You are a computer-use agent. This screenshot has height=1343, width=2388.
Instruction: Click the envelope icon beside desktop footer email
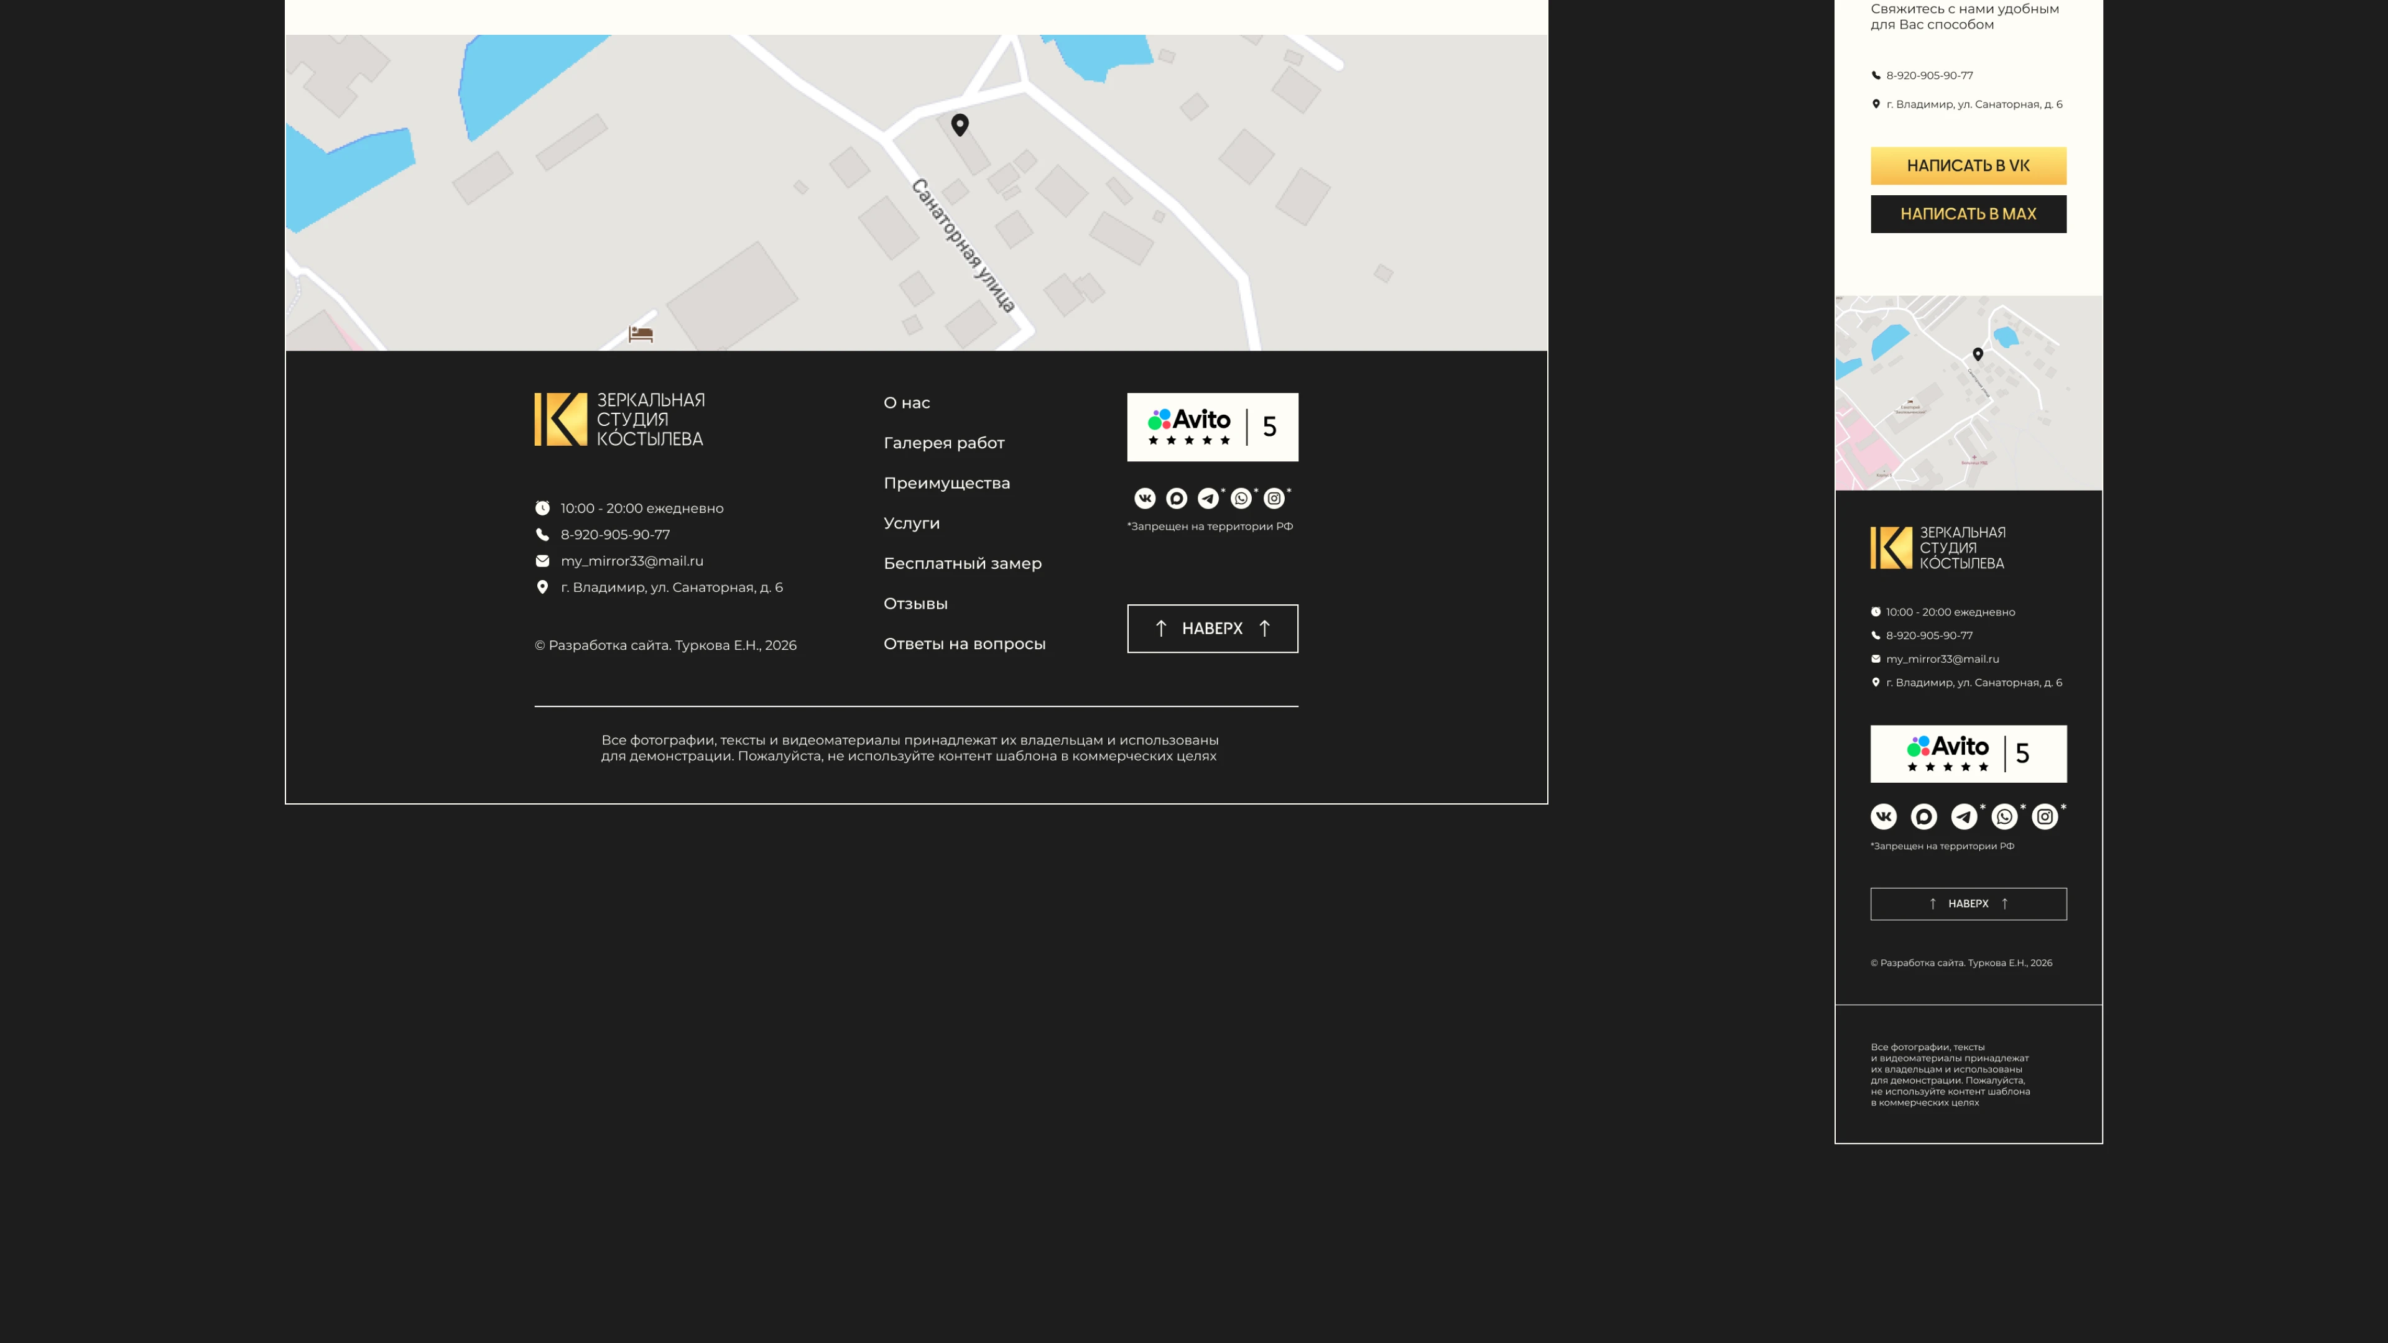click(x=542, y=561)
